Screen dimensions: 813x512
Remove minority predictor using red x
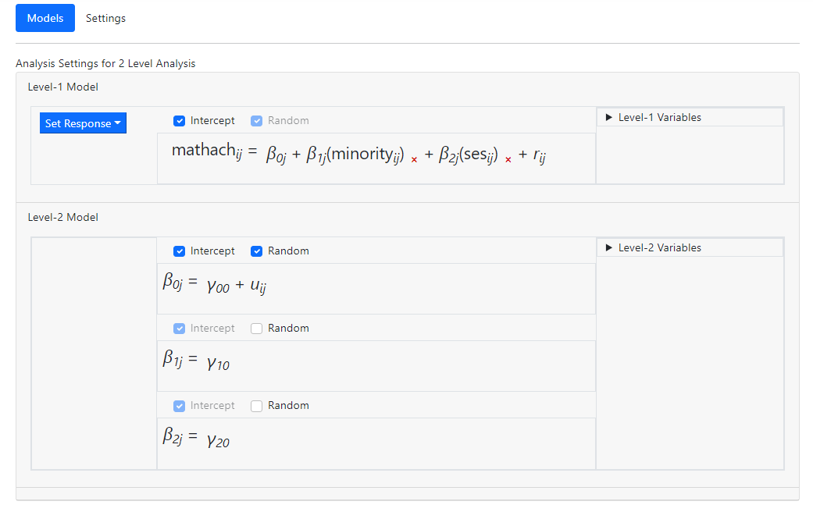[x=414, y=160]
